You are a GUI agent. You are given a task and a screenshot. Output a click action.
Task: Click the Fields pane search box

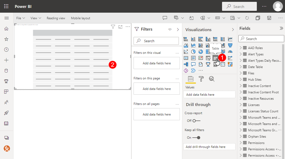(x=261, y=38)
